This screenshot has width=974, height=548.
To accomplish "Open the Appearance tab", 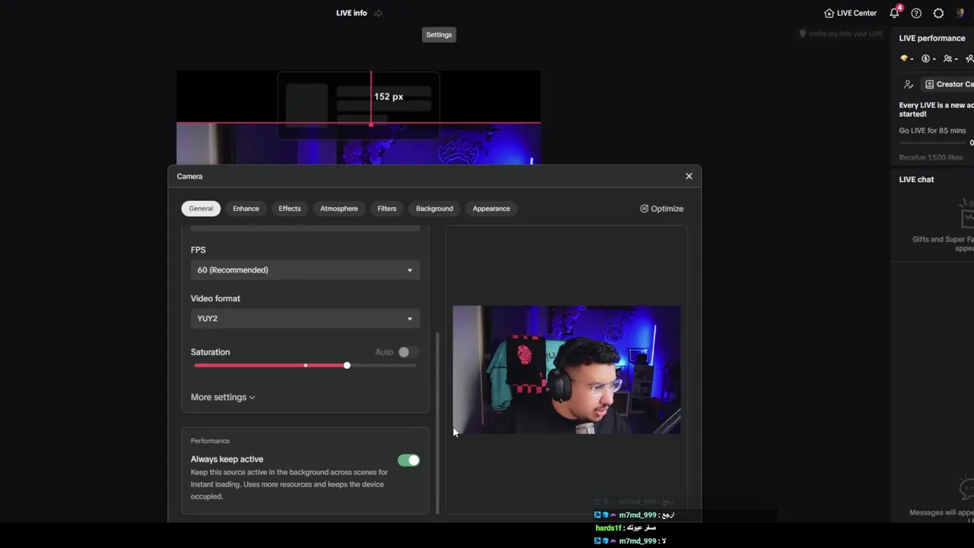I will pos(492,209).
